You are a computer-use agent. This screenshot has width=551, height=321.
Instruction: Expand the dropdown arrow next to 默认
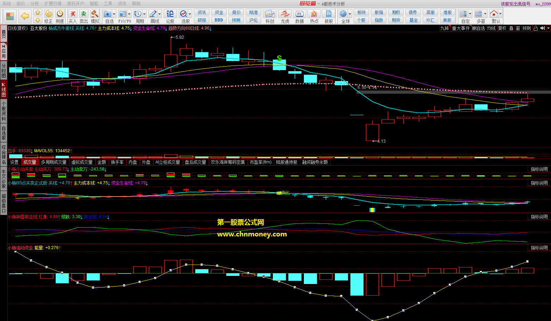point(500,14)
